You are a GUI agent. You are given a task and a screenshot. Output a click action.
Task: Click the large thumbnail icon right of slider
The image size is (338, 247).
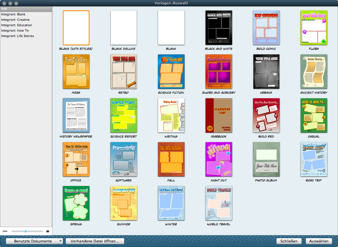point(48,231)
